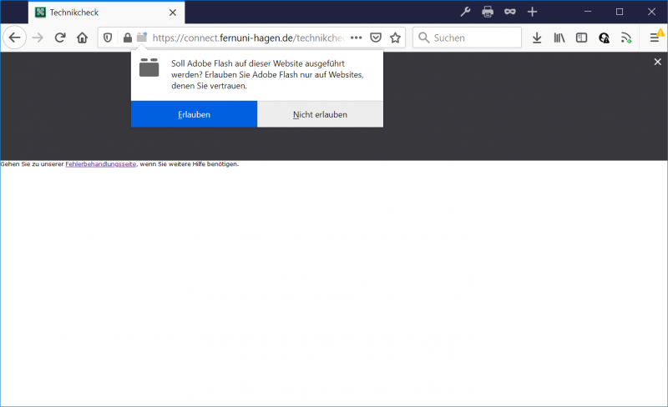Open the Fehlerbehandlungsseite link

(x=100, y=164)
